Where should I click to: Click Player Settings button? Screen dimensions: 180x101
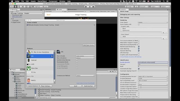tap(46, 86)
